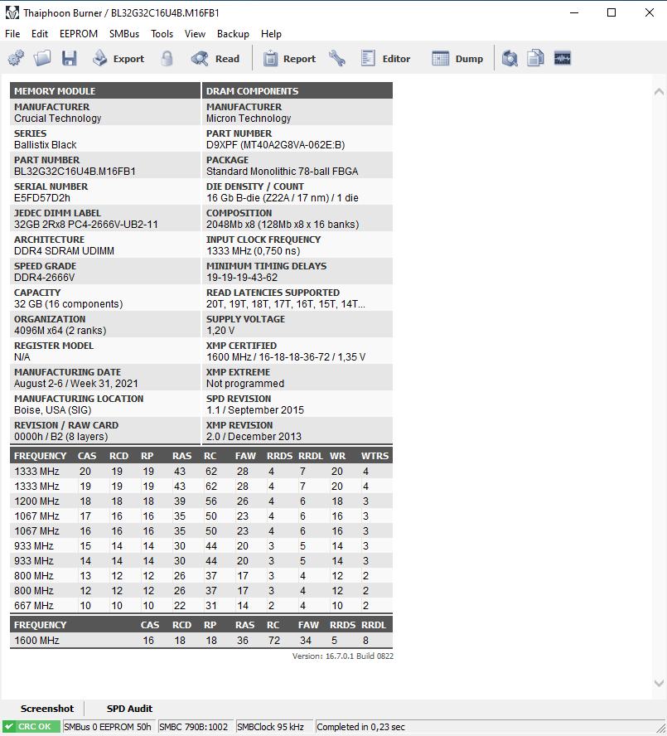Image resolution: width=667 pixels, height=736 pixels.
Task: Switch to the Screenshot tab
Action: (47, 709)
